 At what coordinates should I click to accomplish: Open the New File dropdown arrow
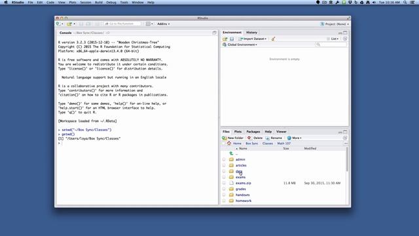(63, 24)
